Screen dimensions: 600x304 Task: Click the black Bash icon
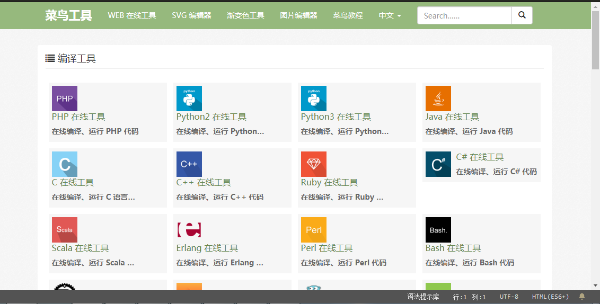pyautogui.click(x=438, y=230)
